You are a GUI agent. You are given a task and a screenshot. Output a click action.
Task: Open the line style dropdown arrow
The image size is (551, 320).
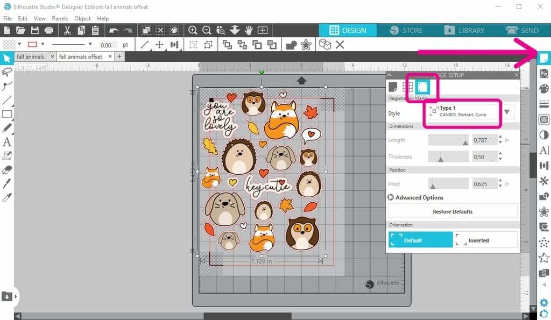[90, 45]
